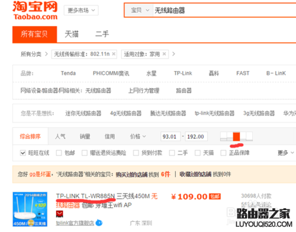The height and width of the screenshot is (232, 296).
Task: Click suggestion 4g无线路由器
Action: click(x=126, y=113)
